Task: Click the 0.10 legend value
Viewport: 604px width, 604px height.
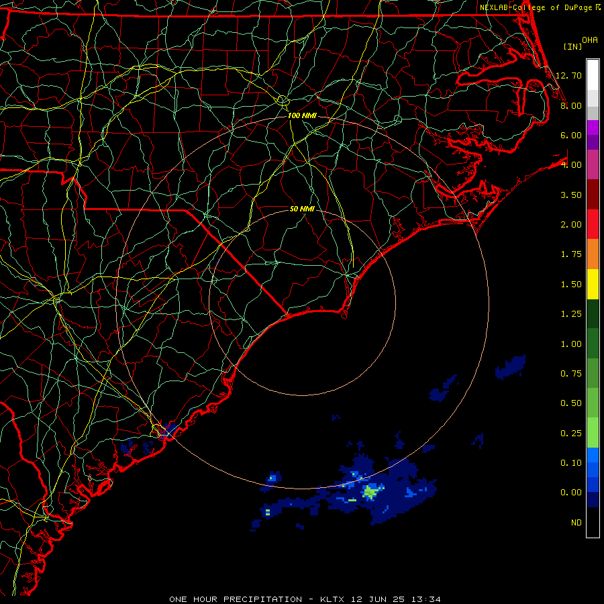Action: 571,463
